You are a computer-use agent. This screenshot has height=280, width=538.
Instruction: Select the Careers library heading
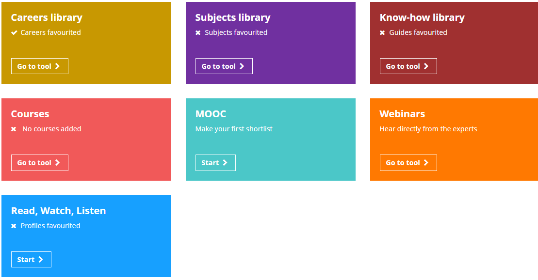47,17
